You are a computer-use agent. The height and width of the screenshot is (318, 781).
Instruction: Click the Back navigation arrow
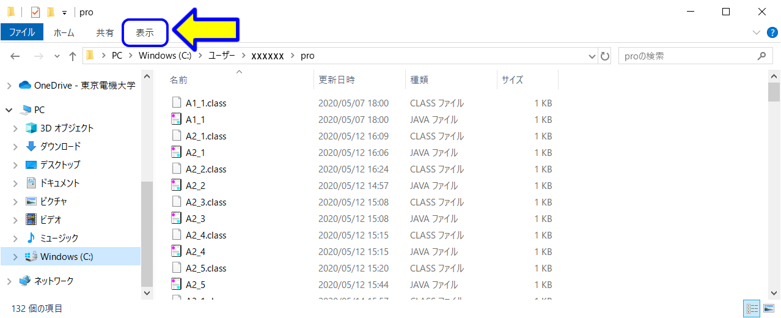tap(15, 56)
